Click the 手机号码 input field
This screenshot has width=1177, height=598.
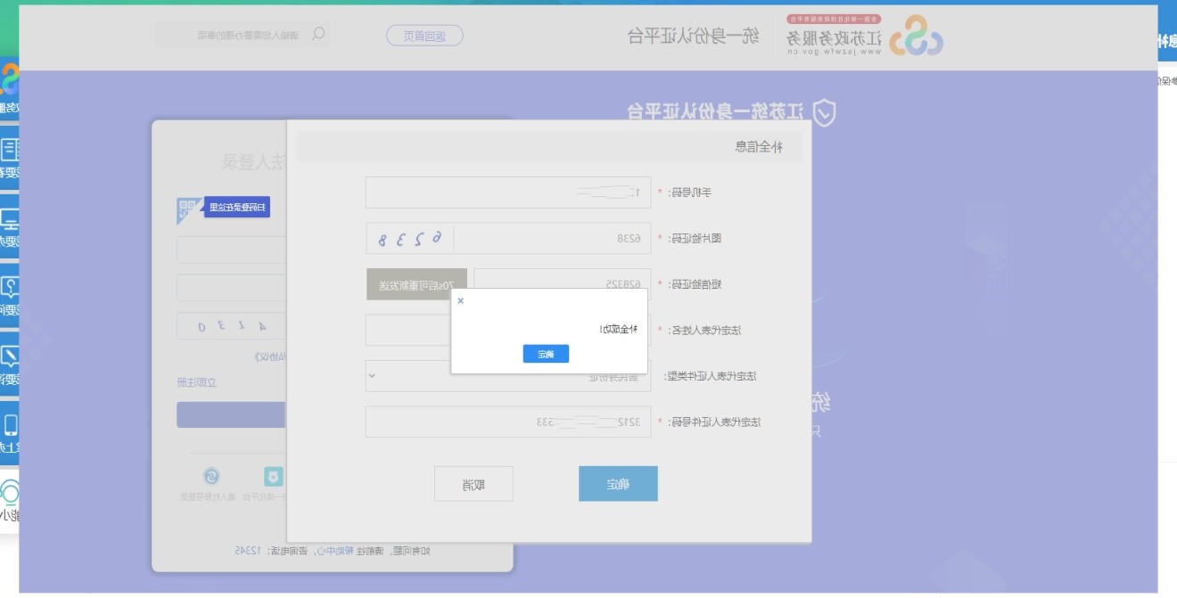(x=508, y=193)
